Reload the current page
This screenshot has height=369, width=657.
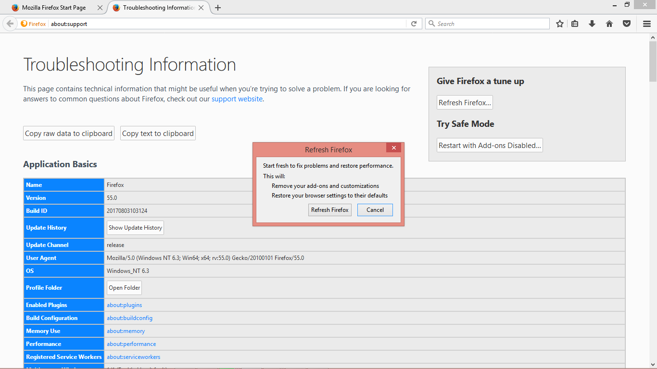[x=414, y=24]
